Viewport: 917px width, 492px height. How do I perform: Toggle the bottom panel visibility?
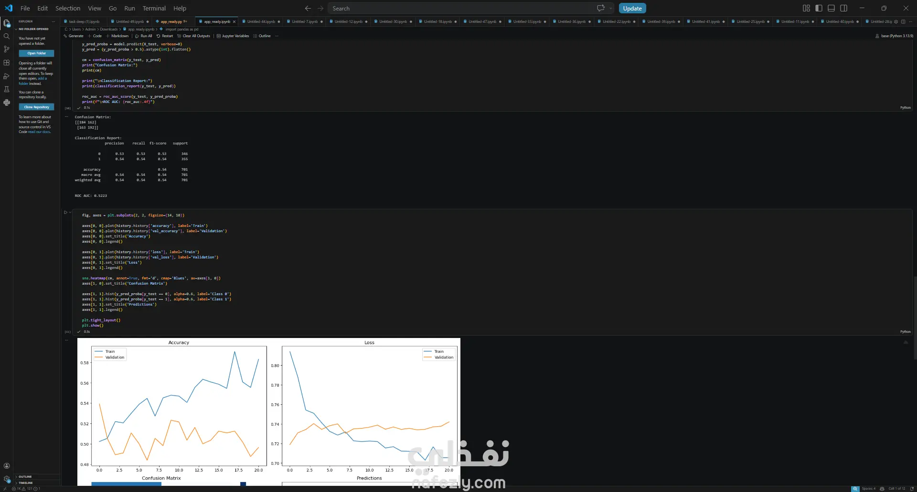tap(831, 8)
